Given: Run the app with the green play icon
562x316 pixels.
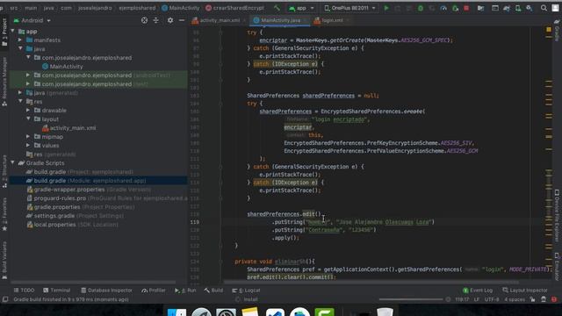Looking at the screenshot, I should point(386,8).
